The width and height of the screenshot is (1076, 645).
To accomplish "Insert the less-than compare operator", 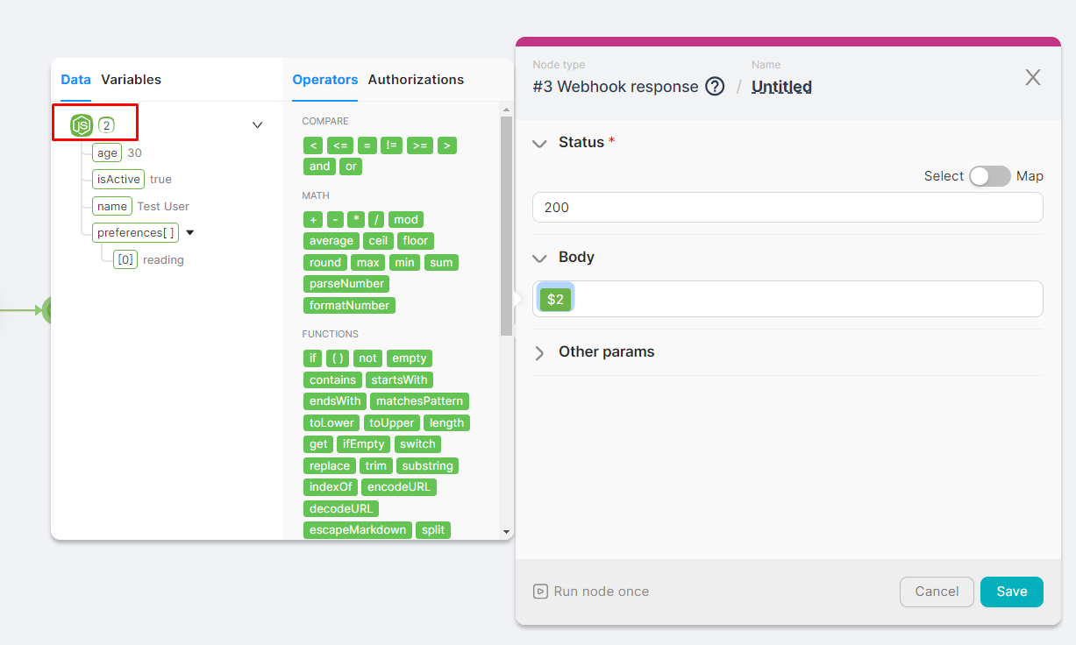I will coord(313,145).
